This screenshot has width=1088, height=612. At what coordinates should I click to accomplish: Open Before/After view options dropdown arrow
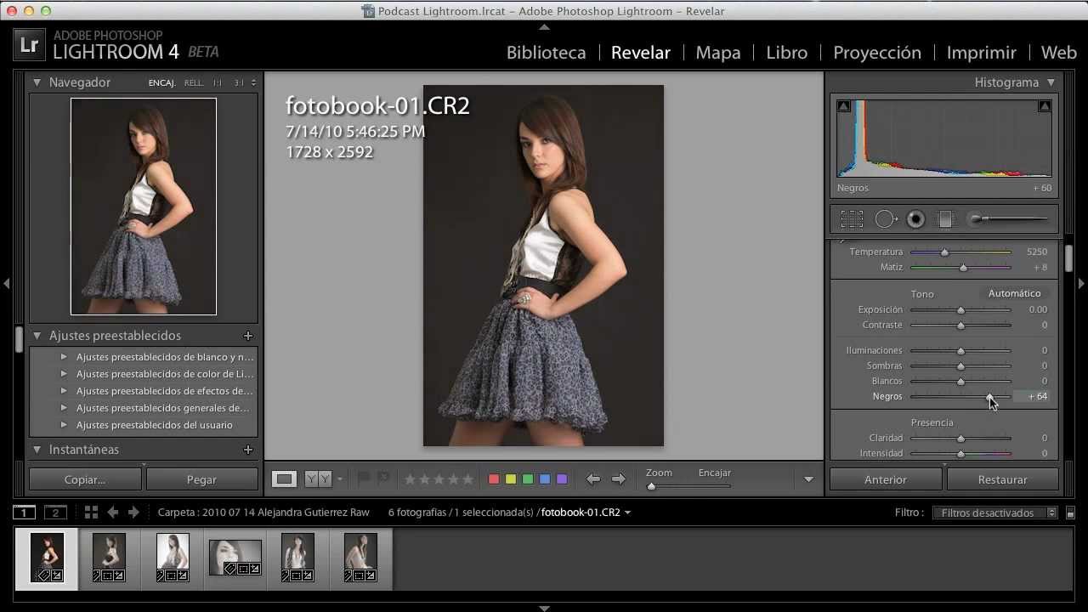339,479
